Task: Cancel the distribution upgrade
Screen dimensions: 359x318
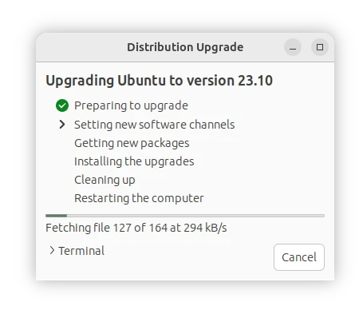Action: point(299,257)
